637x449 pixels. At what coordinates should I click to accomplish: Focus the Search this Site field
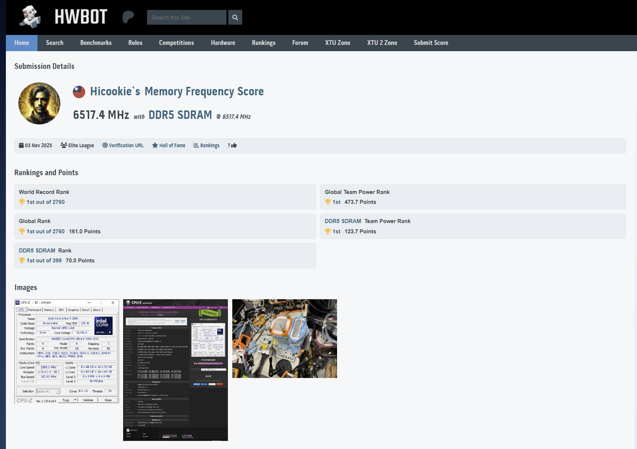186,17
